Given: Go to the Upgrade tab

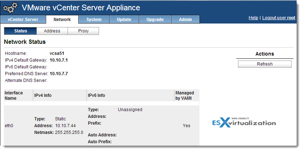Looking at the screenshot, I should (155, 19).
